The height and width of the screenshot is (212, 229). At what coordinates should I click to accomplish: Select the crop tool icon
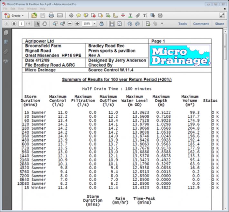pos(115,15)
